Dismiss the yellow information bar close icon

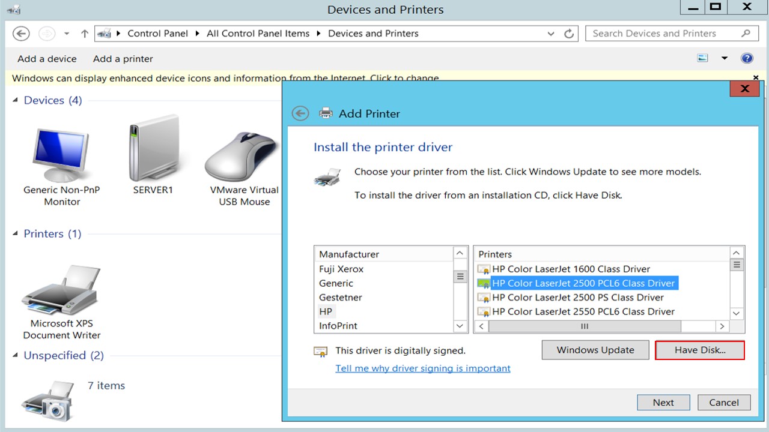(756, 78)
